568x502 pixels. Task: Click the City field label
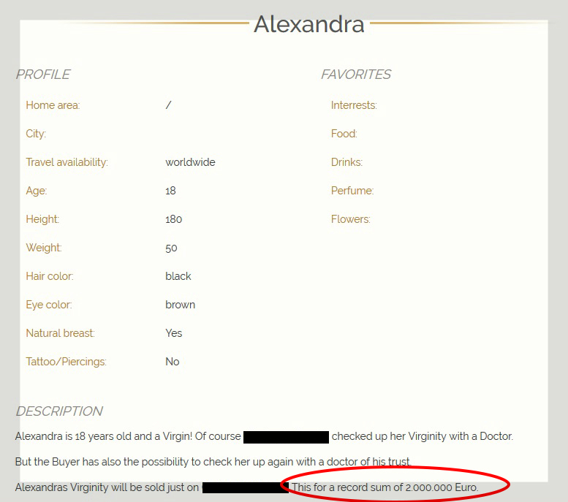coord(36,134)
